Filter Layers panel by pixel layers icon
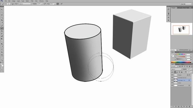Image resolution: width=193 pixels, height=108 pixels. [180, 66]
